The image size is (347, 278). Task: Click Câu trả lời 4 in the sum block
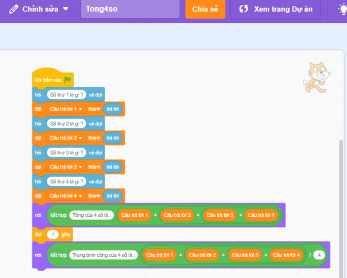(x=261, y=215)
